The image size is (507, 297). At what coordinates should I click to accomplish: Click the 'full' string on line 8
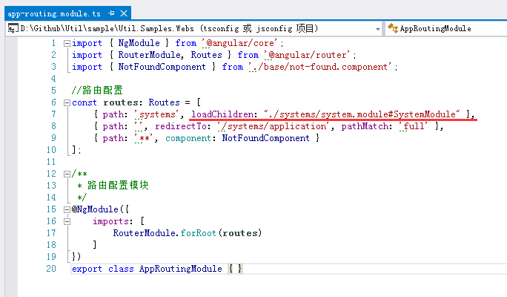point(414,126)
